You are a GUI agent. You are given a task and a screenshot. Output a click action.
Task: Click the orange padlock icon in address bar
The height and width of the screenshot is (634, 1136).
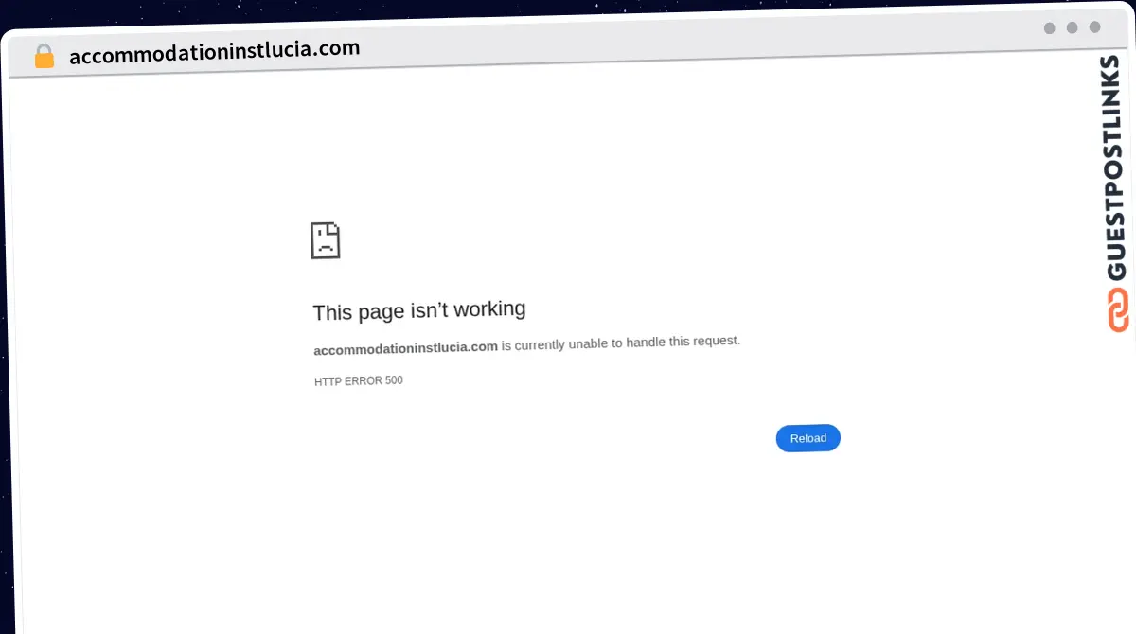(44, 56)
